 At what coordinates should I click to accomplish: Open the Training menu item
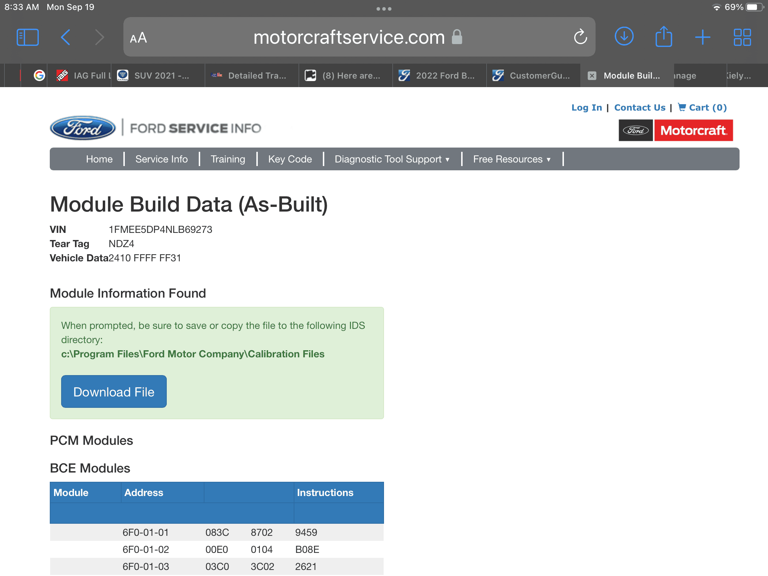click(x=228, y=159)
